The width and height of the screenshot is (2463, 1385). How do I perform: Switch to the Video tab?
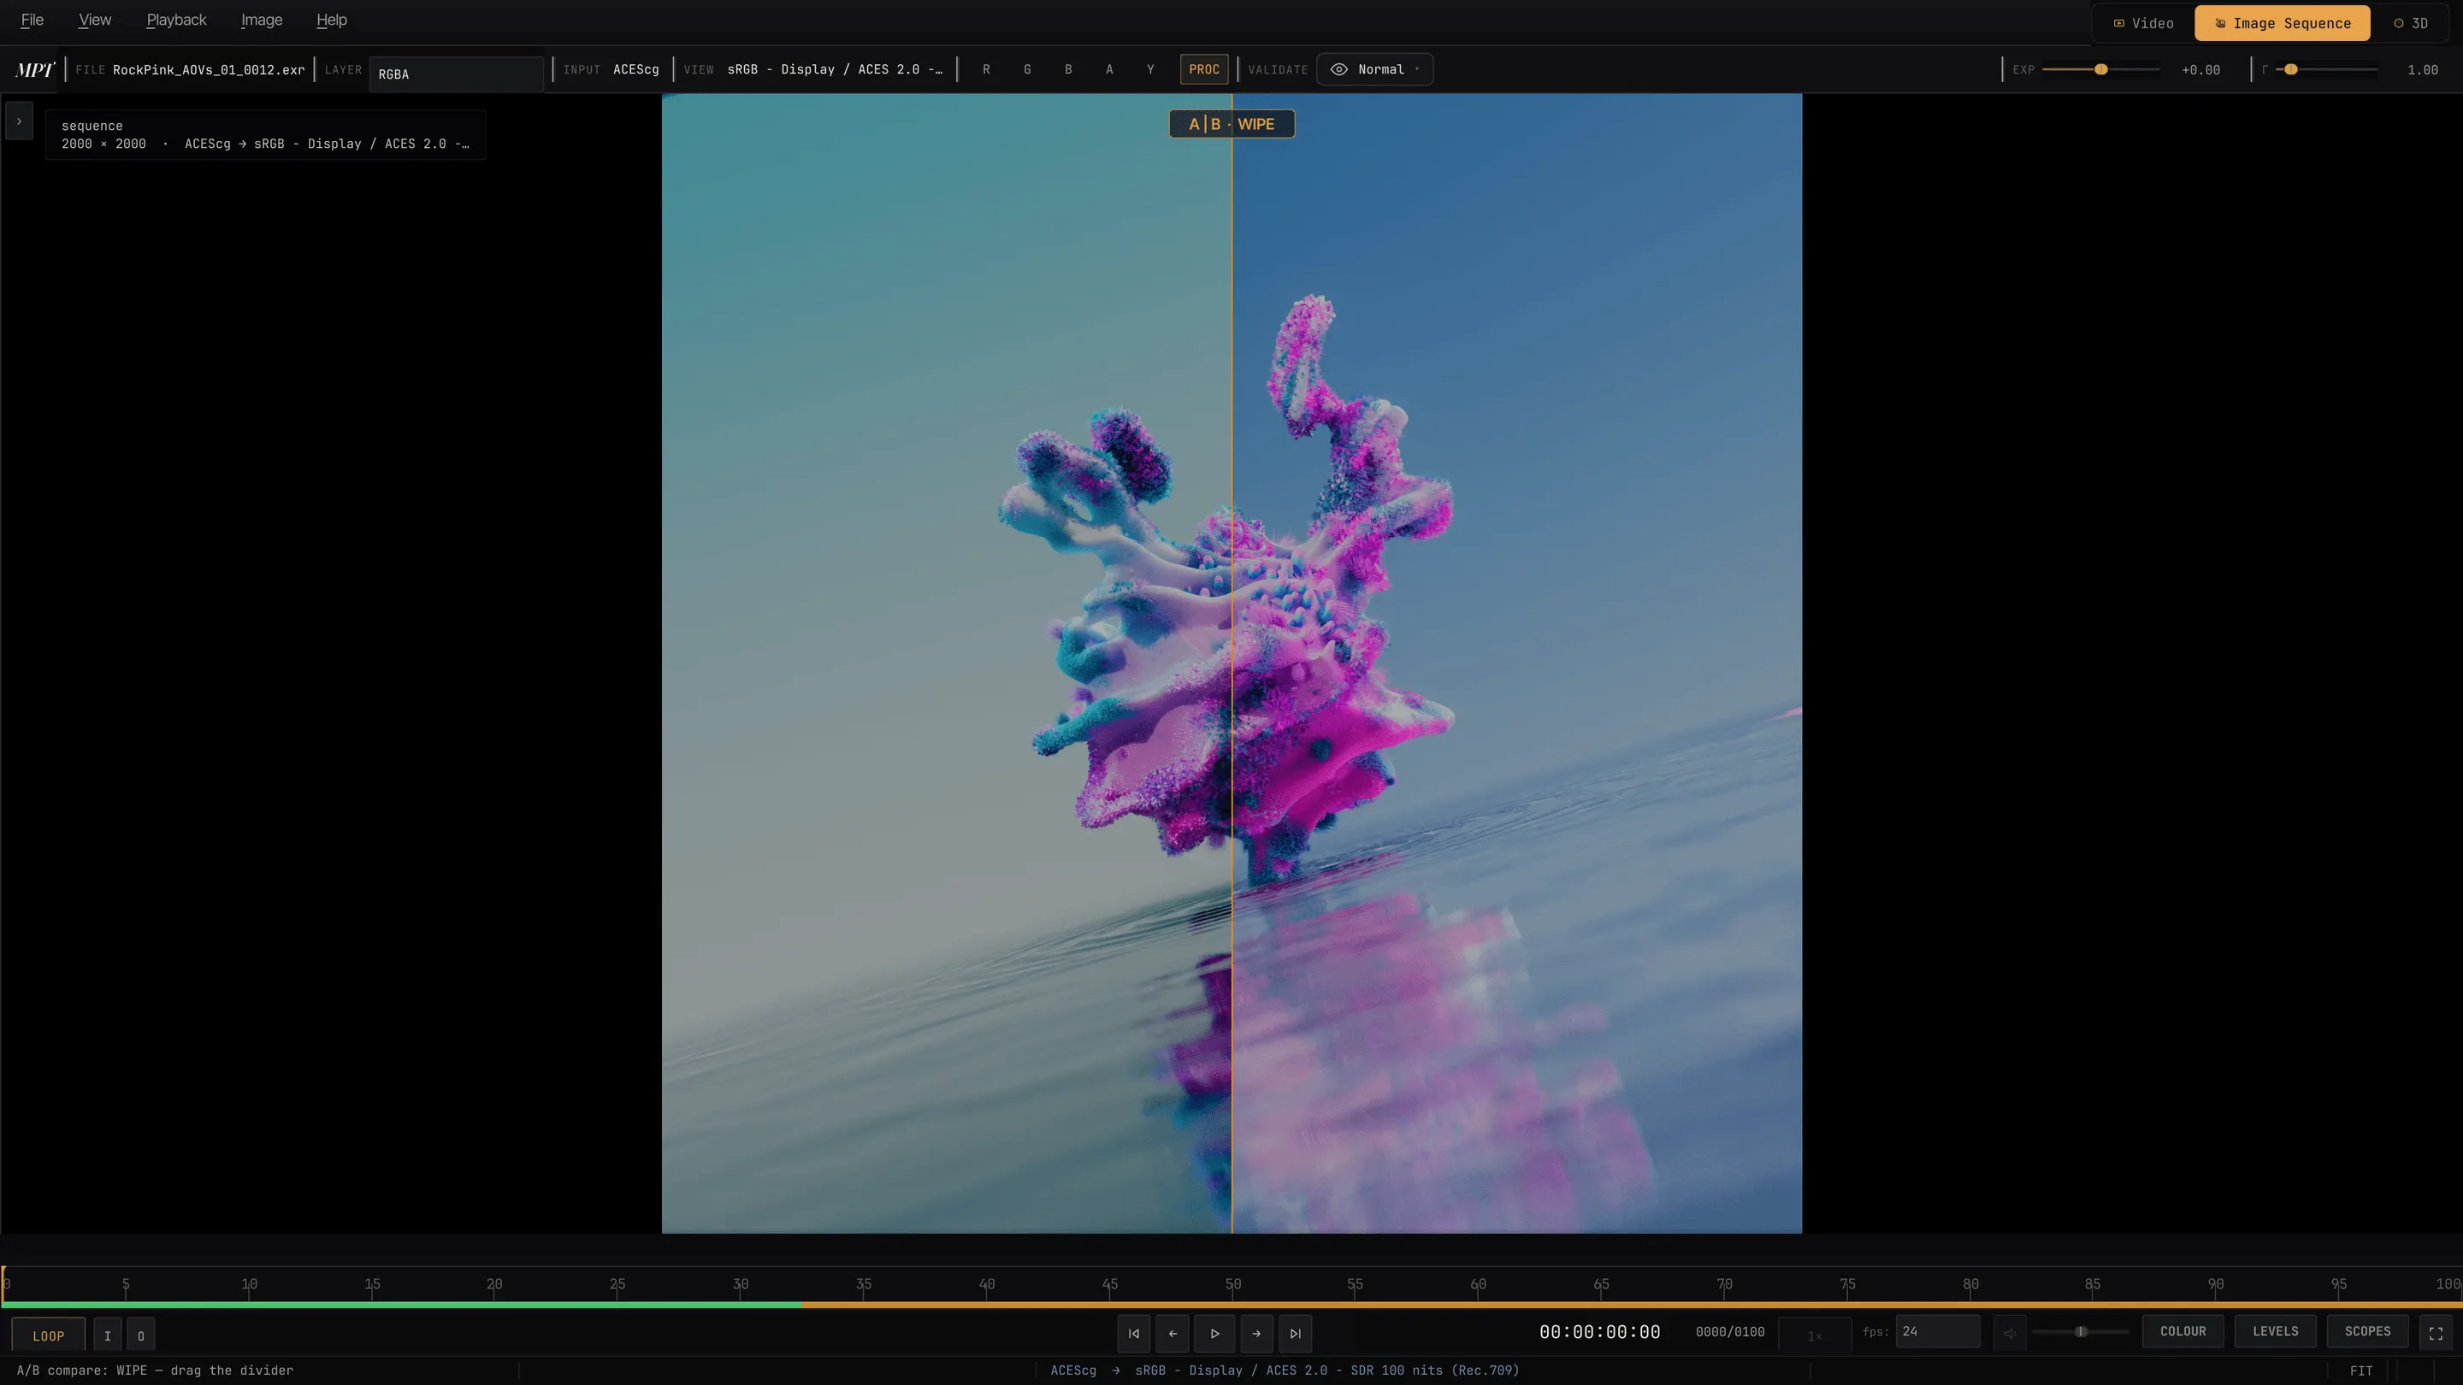tap(2144, 23)
